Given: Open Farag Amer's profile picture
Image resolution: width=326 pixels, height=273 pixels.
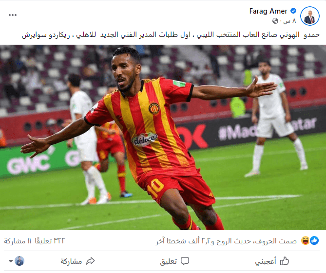Looking at the screenshot, I should [x=310, y=16].
